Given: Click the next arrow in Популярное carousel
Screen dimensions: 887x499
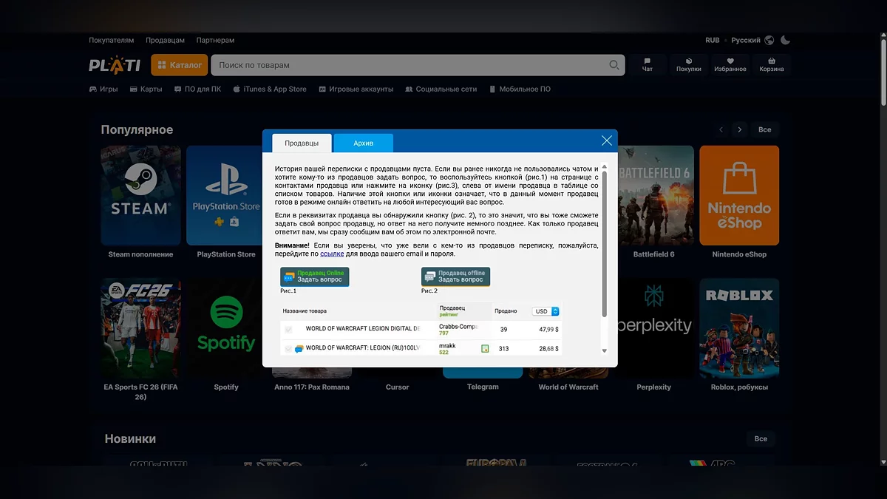Looking at the screenshot, I should [x=740, y=129].
